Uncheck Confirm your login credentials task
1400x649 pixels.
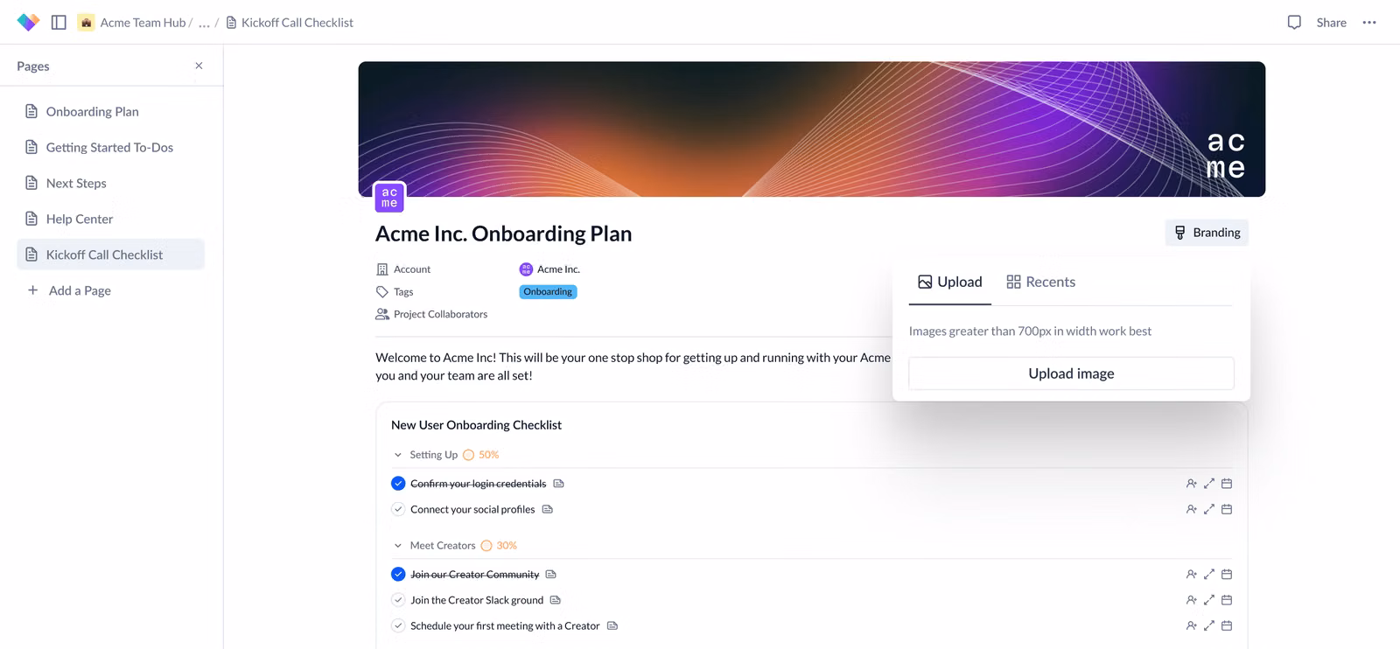(x=398, y=484)
